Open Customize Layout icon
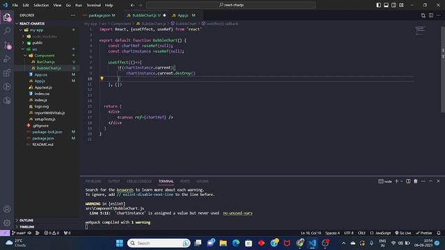This screenshot has width=445, height=250. click(x=401, y=5)
